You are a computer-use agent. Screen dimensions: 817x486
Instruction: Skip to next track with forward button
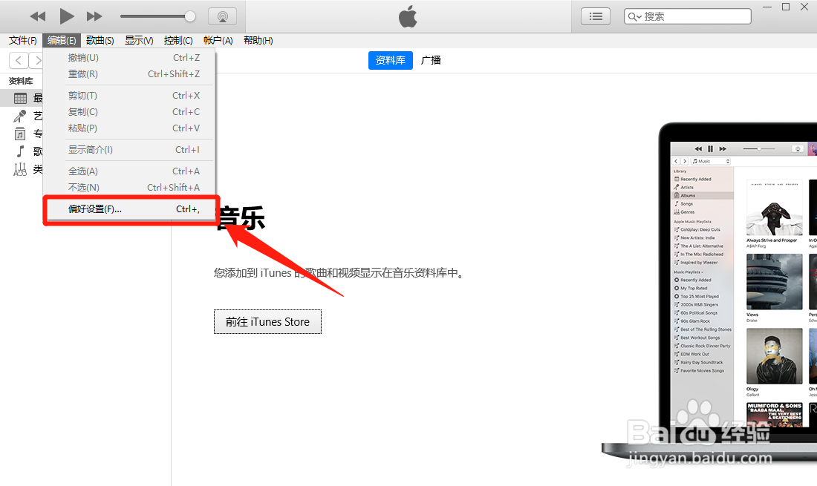pyautogui.click(x=94, y=16)
